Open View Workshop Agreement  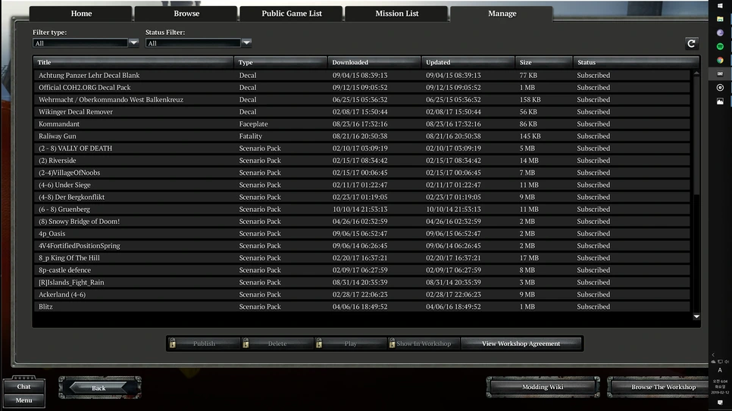(x=521, y=344)
